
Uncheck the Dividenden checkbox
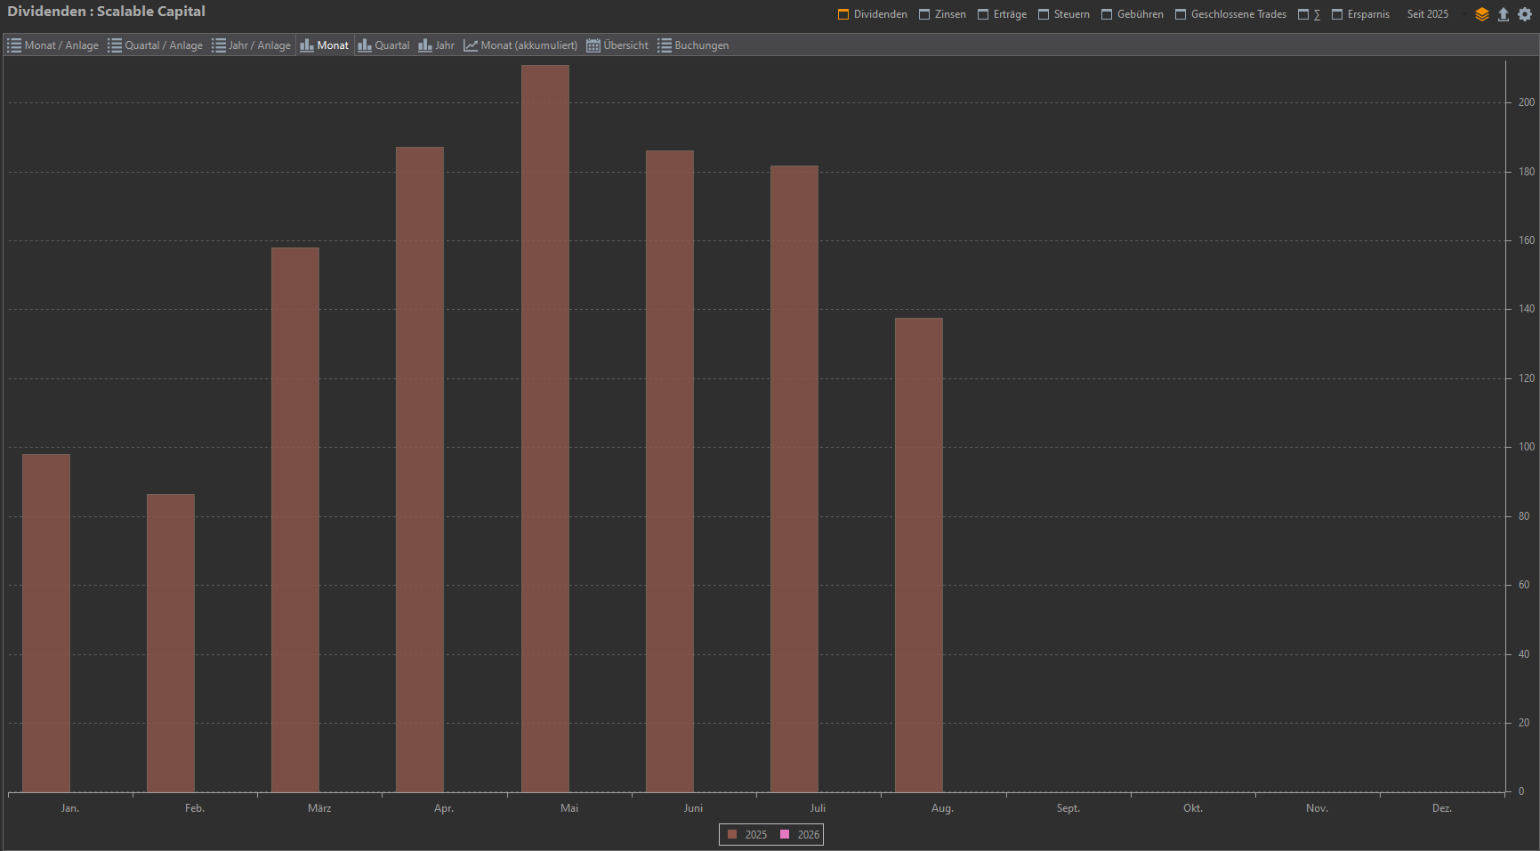843,14
